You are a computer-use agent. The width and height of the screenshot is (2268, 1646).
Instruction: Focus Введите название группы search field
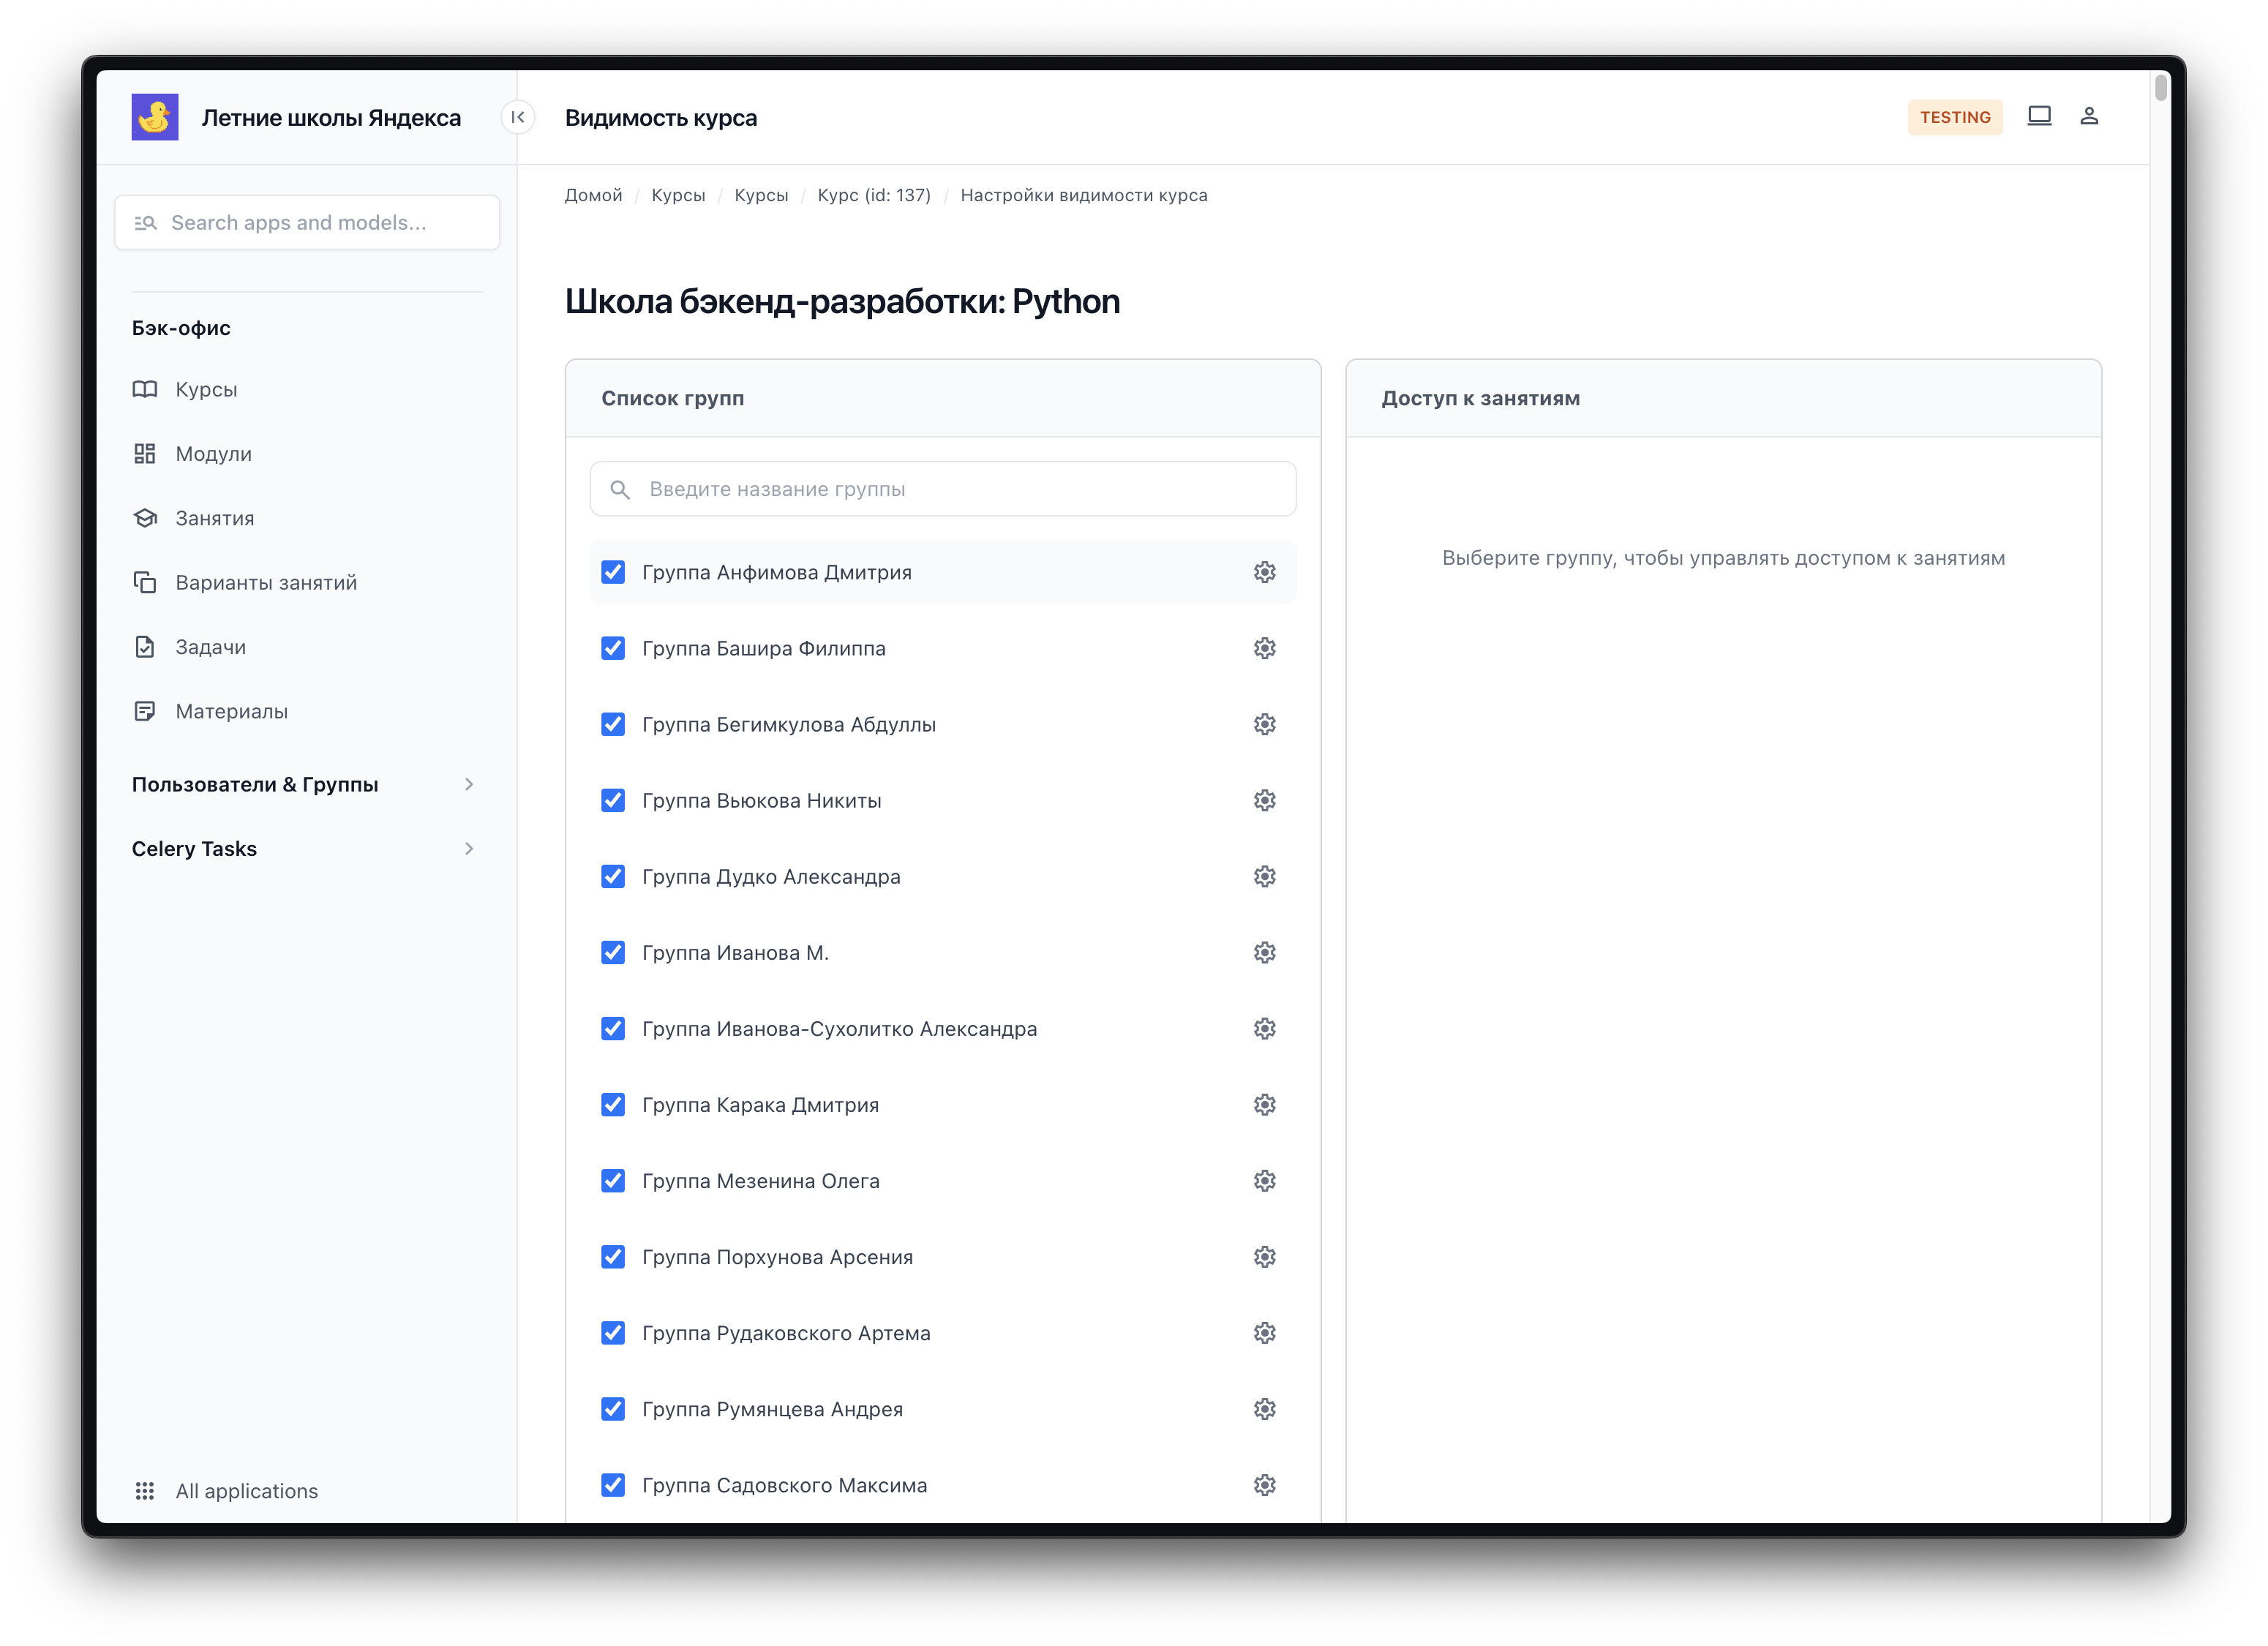(943, 489)
